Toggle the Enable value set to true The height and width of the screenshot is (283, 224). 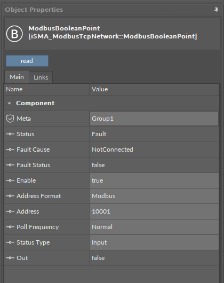(154, 180)
